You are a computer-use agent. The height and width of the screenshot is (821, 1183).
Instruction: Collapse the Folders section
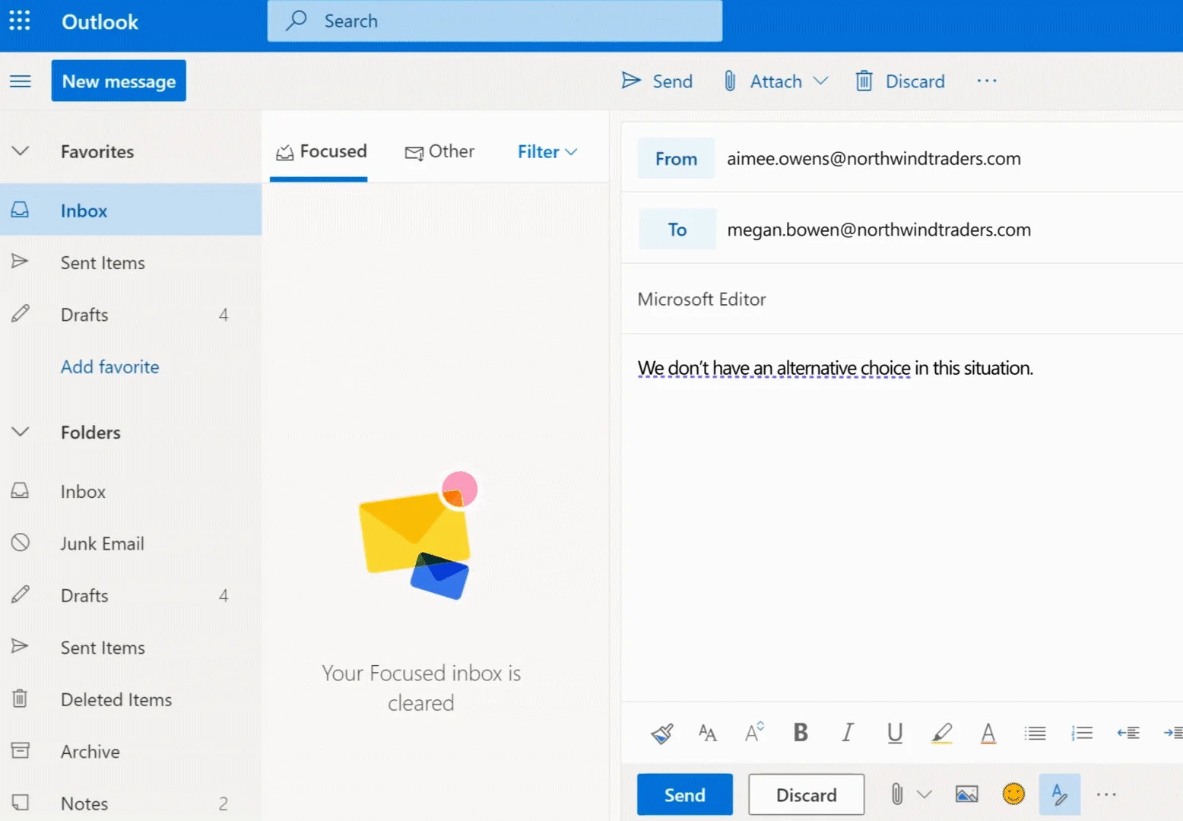pos(21,432)
